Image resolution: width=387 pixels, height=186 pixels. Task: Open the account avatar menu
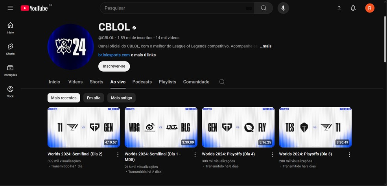(x=370, y=8)
